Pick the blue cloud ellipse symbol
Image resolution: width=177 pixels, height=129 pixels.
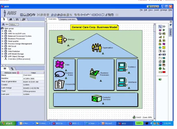pyautogui.click(x=160, y=54)
